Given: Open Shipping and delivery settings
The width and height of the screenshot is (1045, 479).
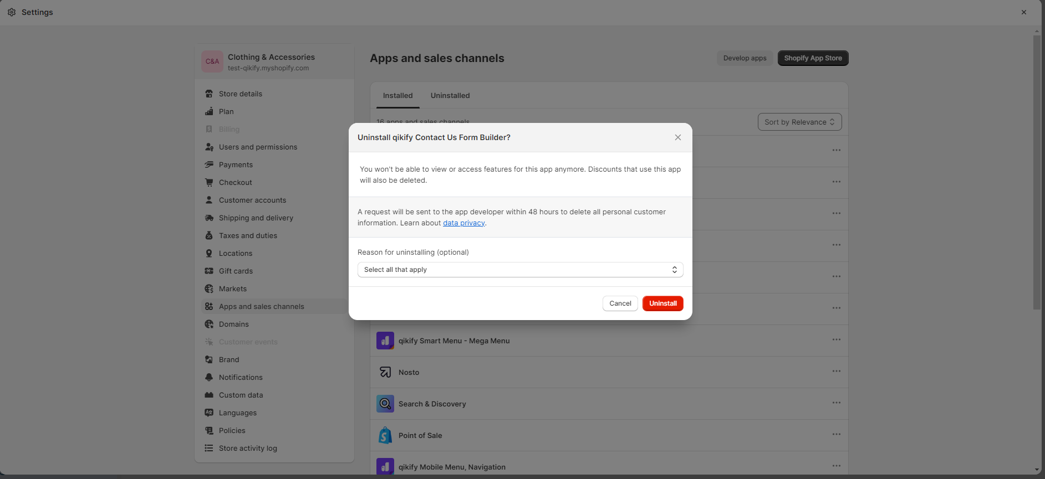Looking at the screenshot, I should [x=274, y=218].
